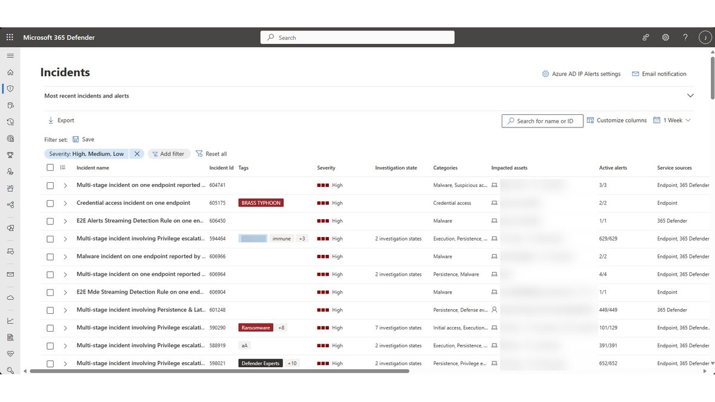Image resolution: width=715 pixels, height=402 pixels.
Task: Tick checkbox for incident 606450
Action: (x=50, y=222)
